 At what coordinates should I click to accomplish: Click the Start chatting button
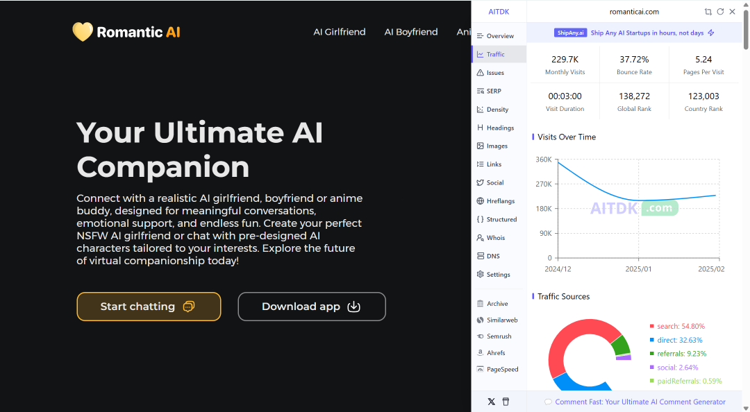[149, 307]
